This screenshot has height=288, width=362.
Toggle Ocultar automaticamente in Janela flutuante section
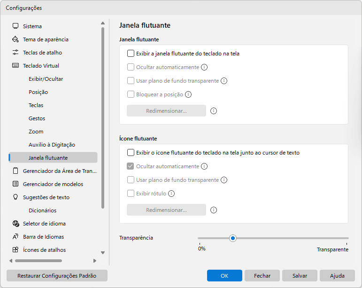(x=131, y=67)
